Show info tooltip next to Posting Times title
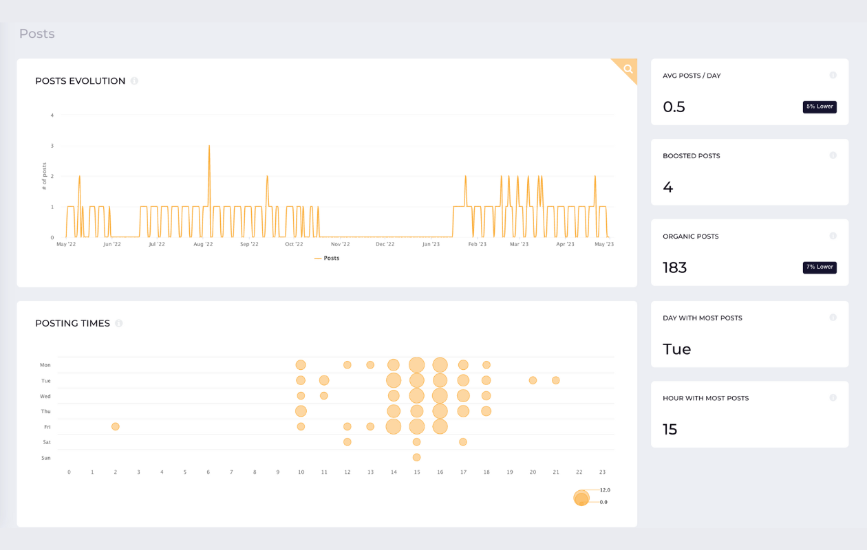 click(x=118, y=323)
